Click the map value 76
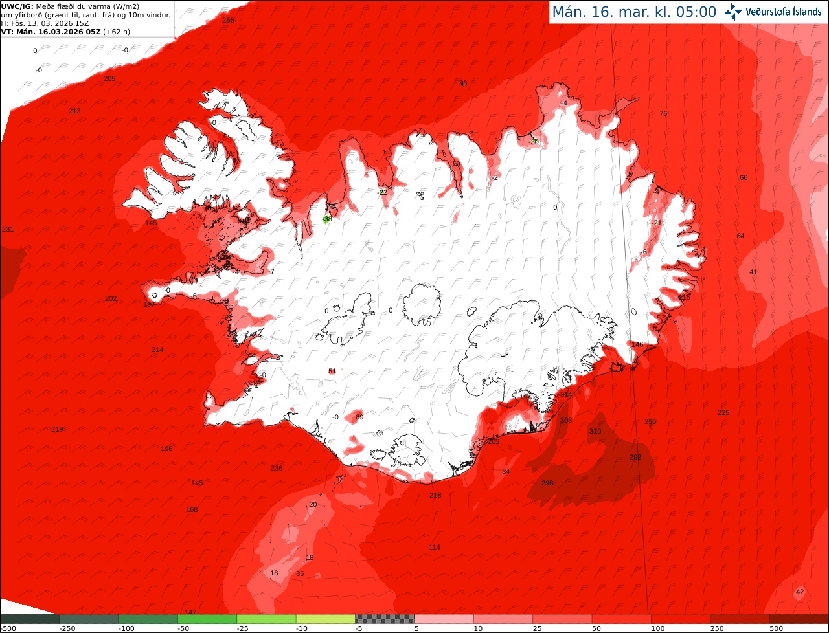This screenshot has height=633, width=829. click(663, 113)
